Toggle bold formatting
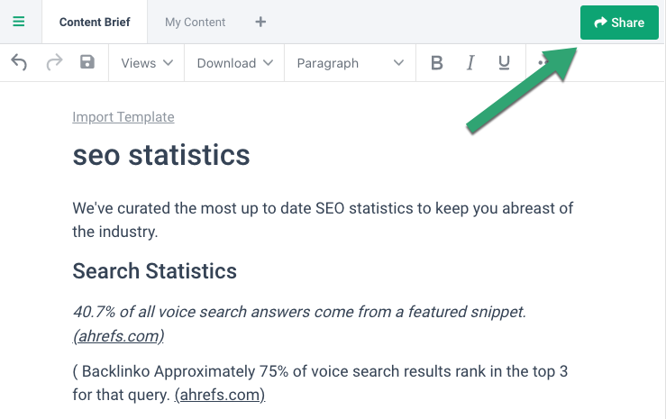The height and width of the screenshot is (419, 666). click(436, 63)
